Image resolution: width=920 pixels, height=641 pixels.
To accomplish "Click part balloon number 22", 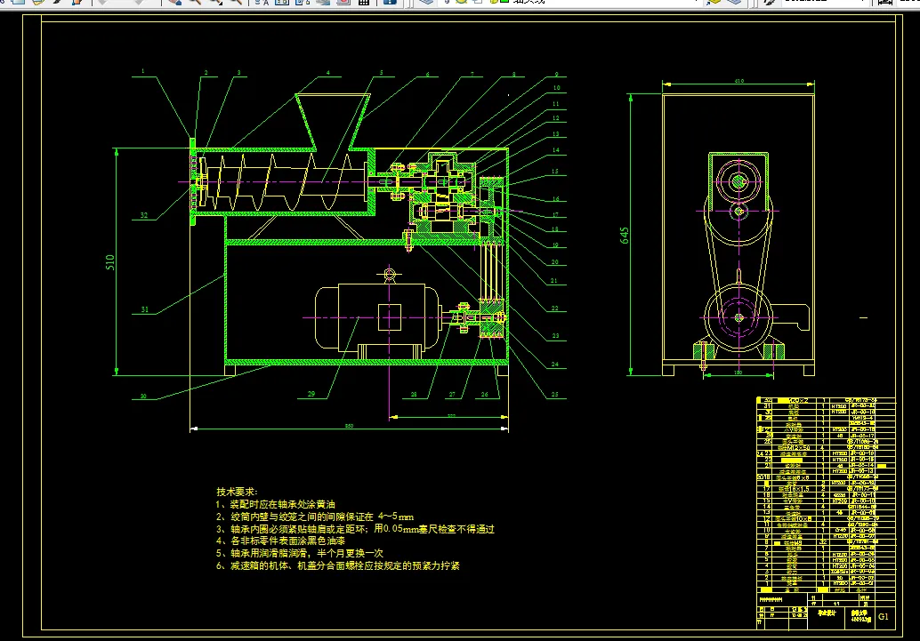I will (x=555, y=308).
